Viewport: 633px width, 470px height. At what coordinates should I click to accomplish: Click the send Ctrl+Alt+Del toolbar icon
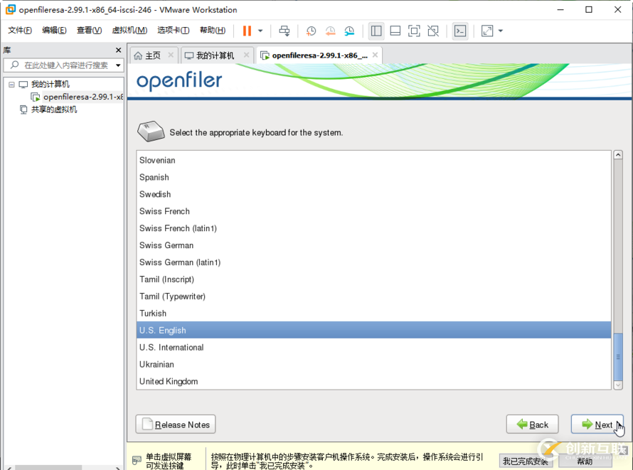284,31
